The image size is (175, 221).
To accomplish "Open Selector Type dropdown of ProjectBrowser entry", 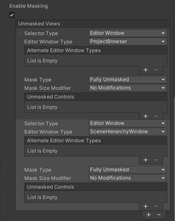I will point(128,33).
